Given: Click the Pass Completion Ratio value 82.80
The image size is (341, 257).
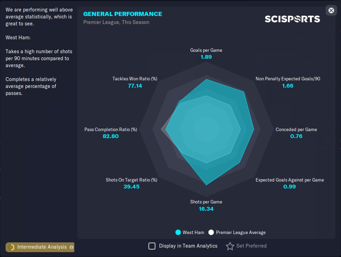Looking at the screenshot, I should click(x=111, y=136).
